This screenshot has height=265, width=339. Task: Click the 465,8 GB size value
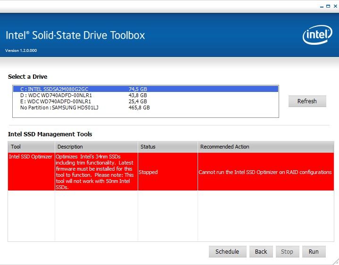click(x=139, y=108)
